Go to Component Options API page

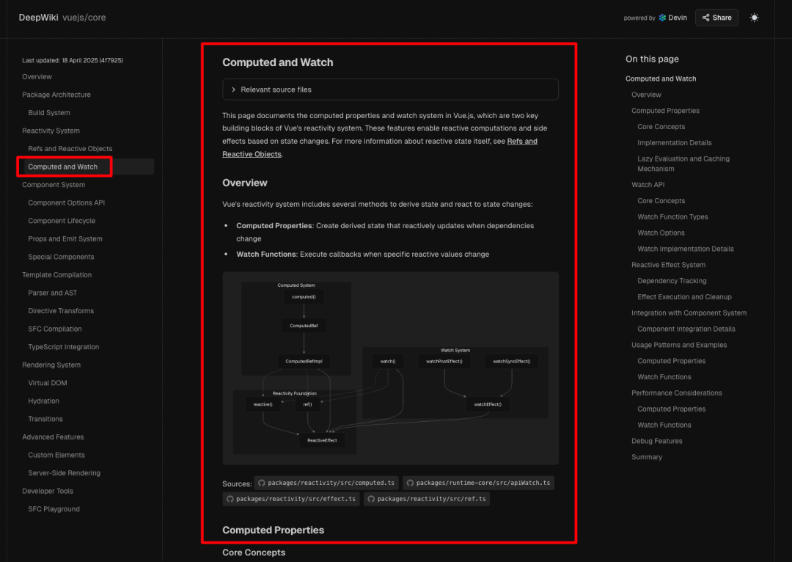pos(67,202)
